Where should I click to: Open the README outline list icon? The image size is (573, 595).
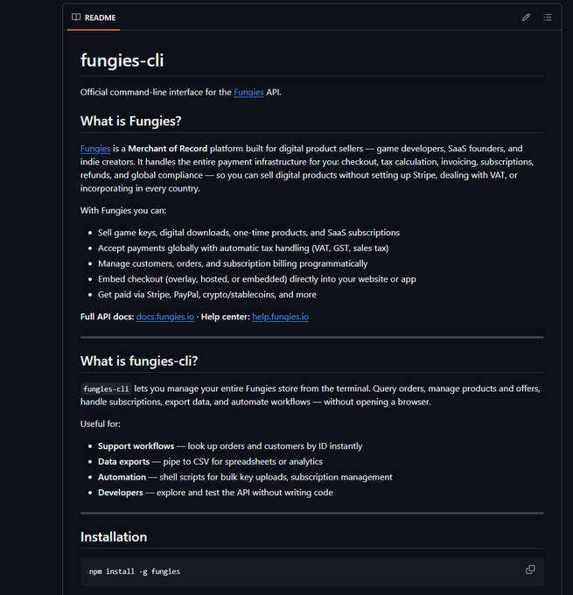click(x=548, y=17)
